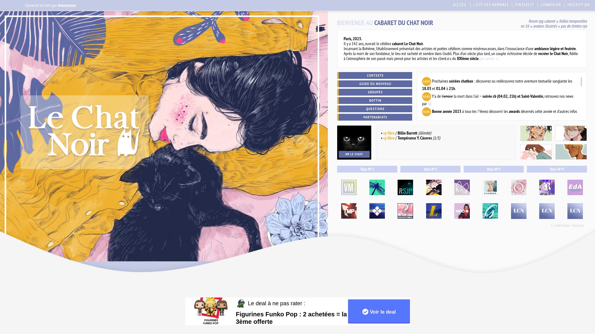Open the Dichotomia partner icon
Viewport: 595px width, 334px height.
pyautogui.click(x=405, y=211)
